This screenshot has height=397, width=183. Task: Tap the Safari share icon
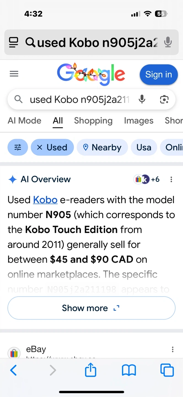click(90, 370)
